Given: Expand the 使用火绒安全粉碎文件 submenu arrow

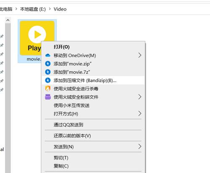Looking at the screenshot, I should (x=139, y=97).
